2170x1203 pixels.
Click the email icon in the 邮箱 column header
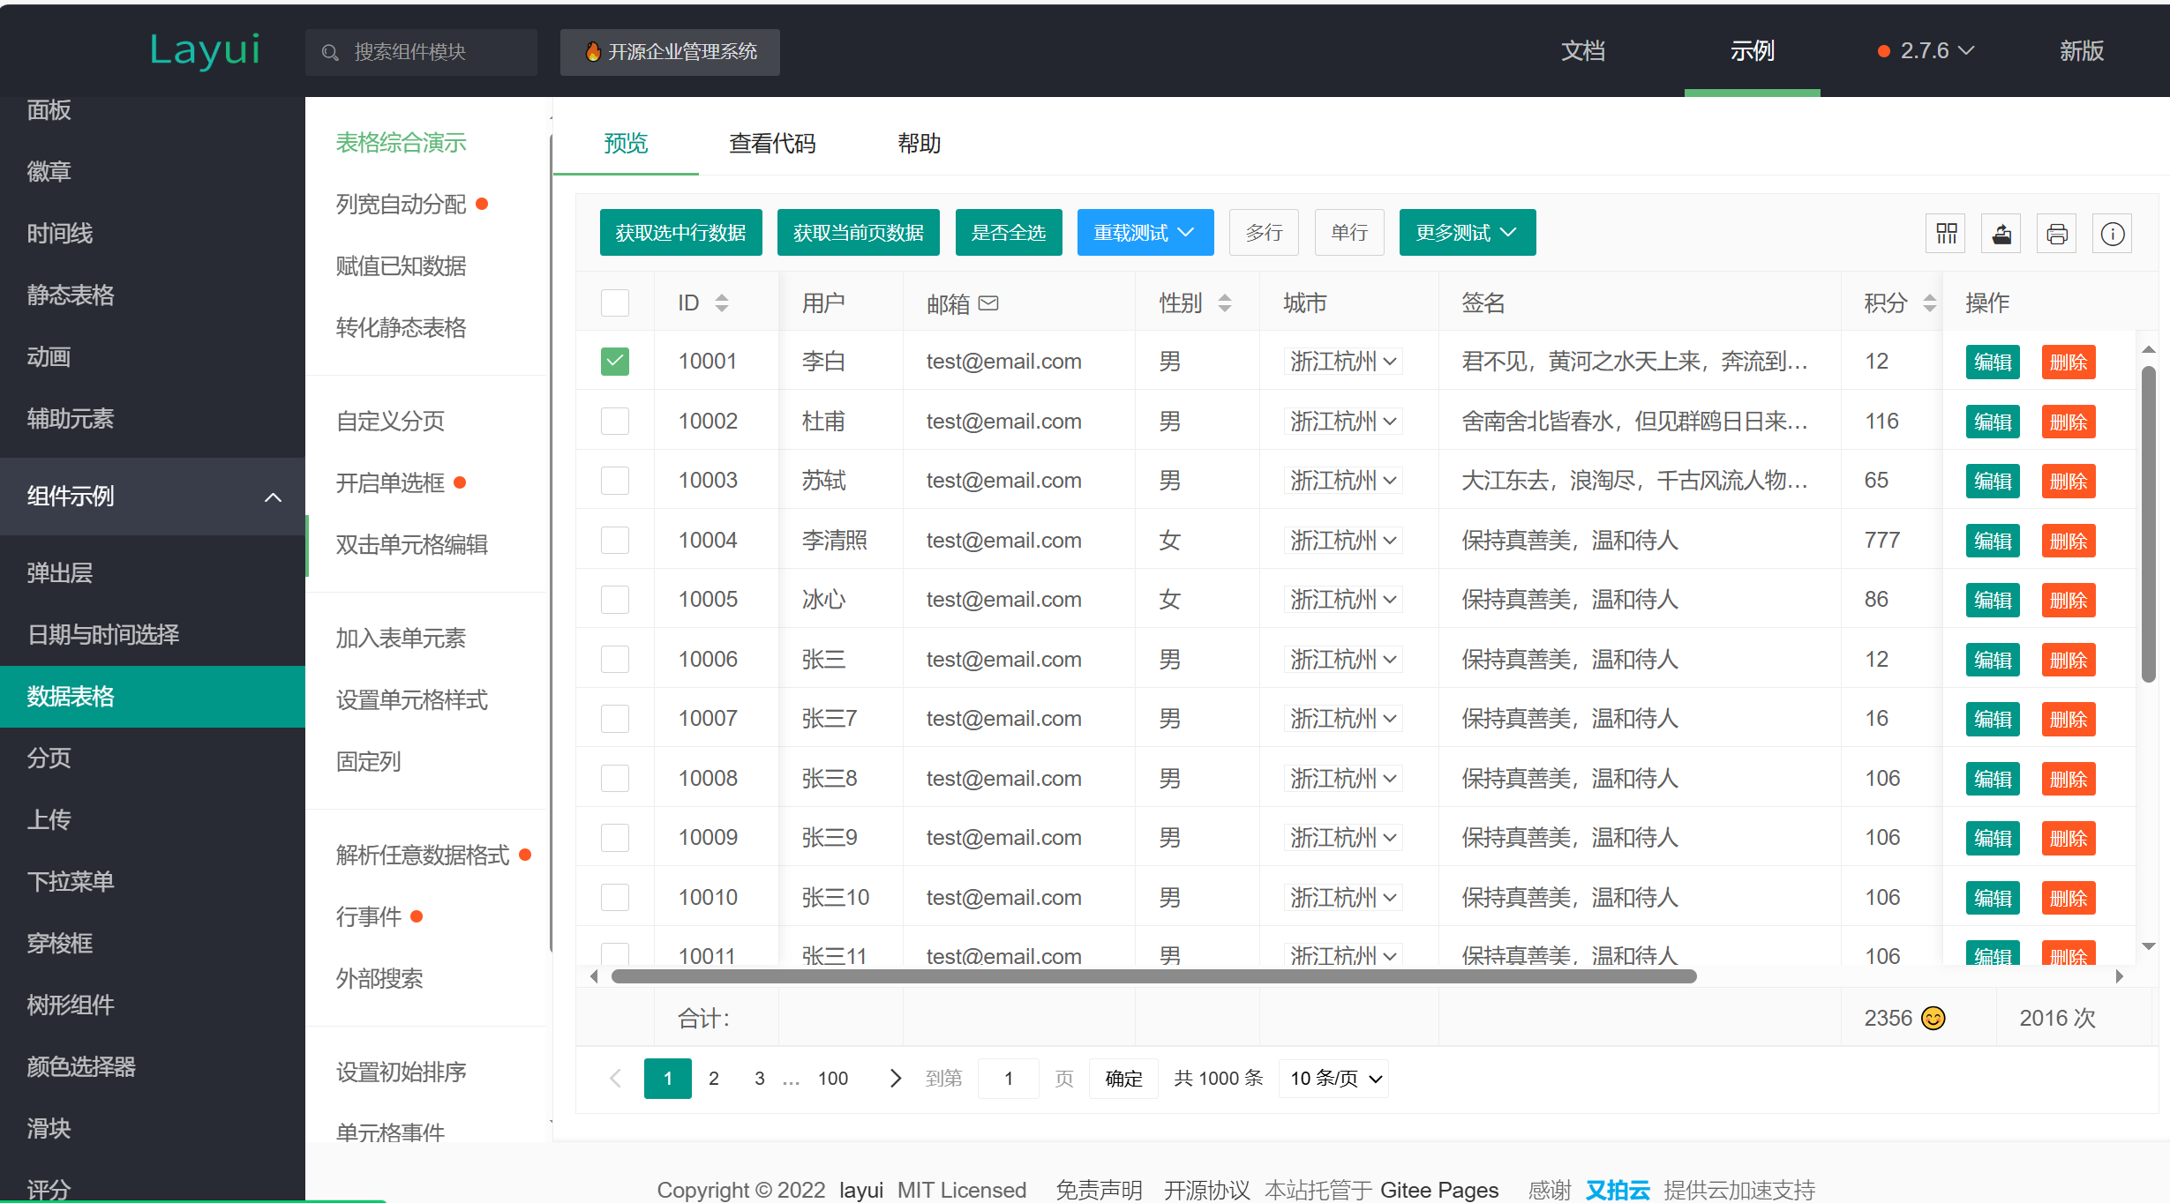pos(989,303)
